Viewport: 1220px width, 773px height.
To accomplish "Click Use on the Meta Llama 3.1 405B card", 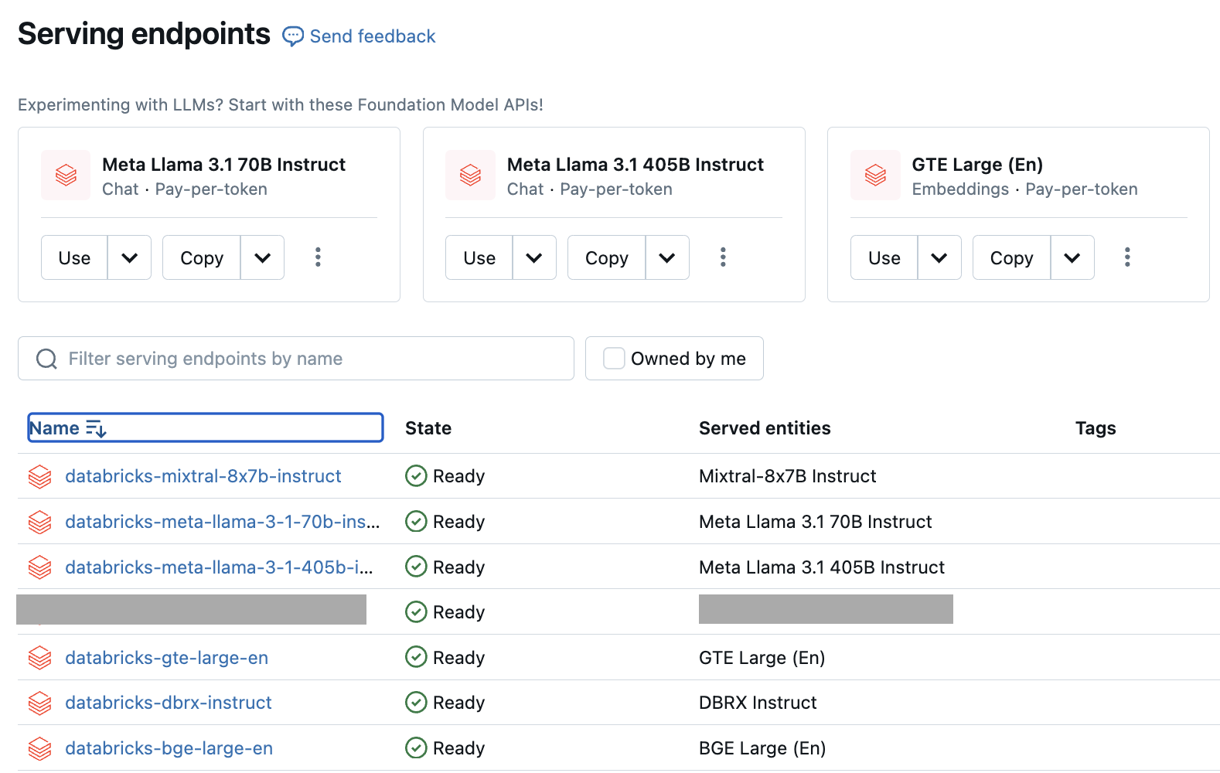I will click(x=479, y=257).
